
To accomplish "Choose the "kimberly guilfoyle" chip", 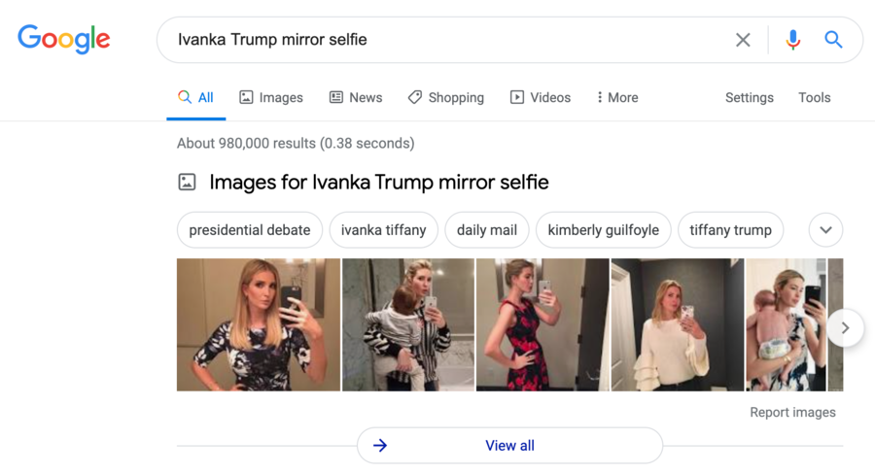I will [x=603, y=230].
